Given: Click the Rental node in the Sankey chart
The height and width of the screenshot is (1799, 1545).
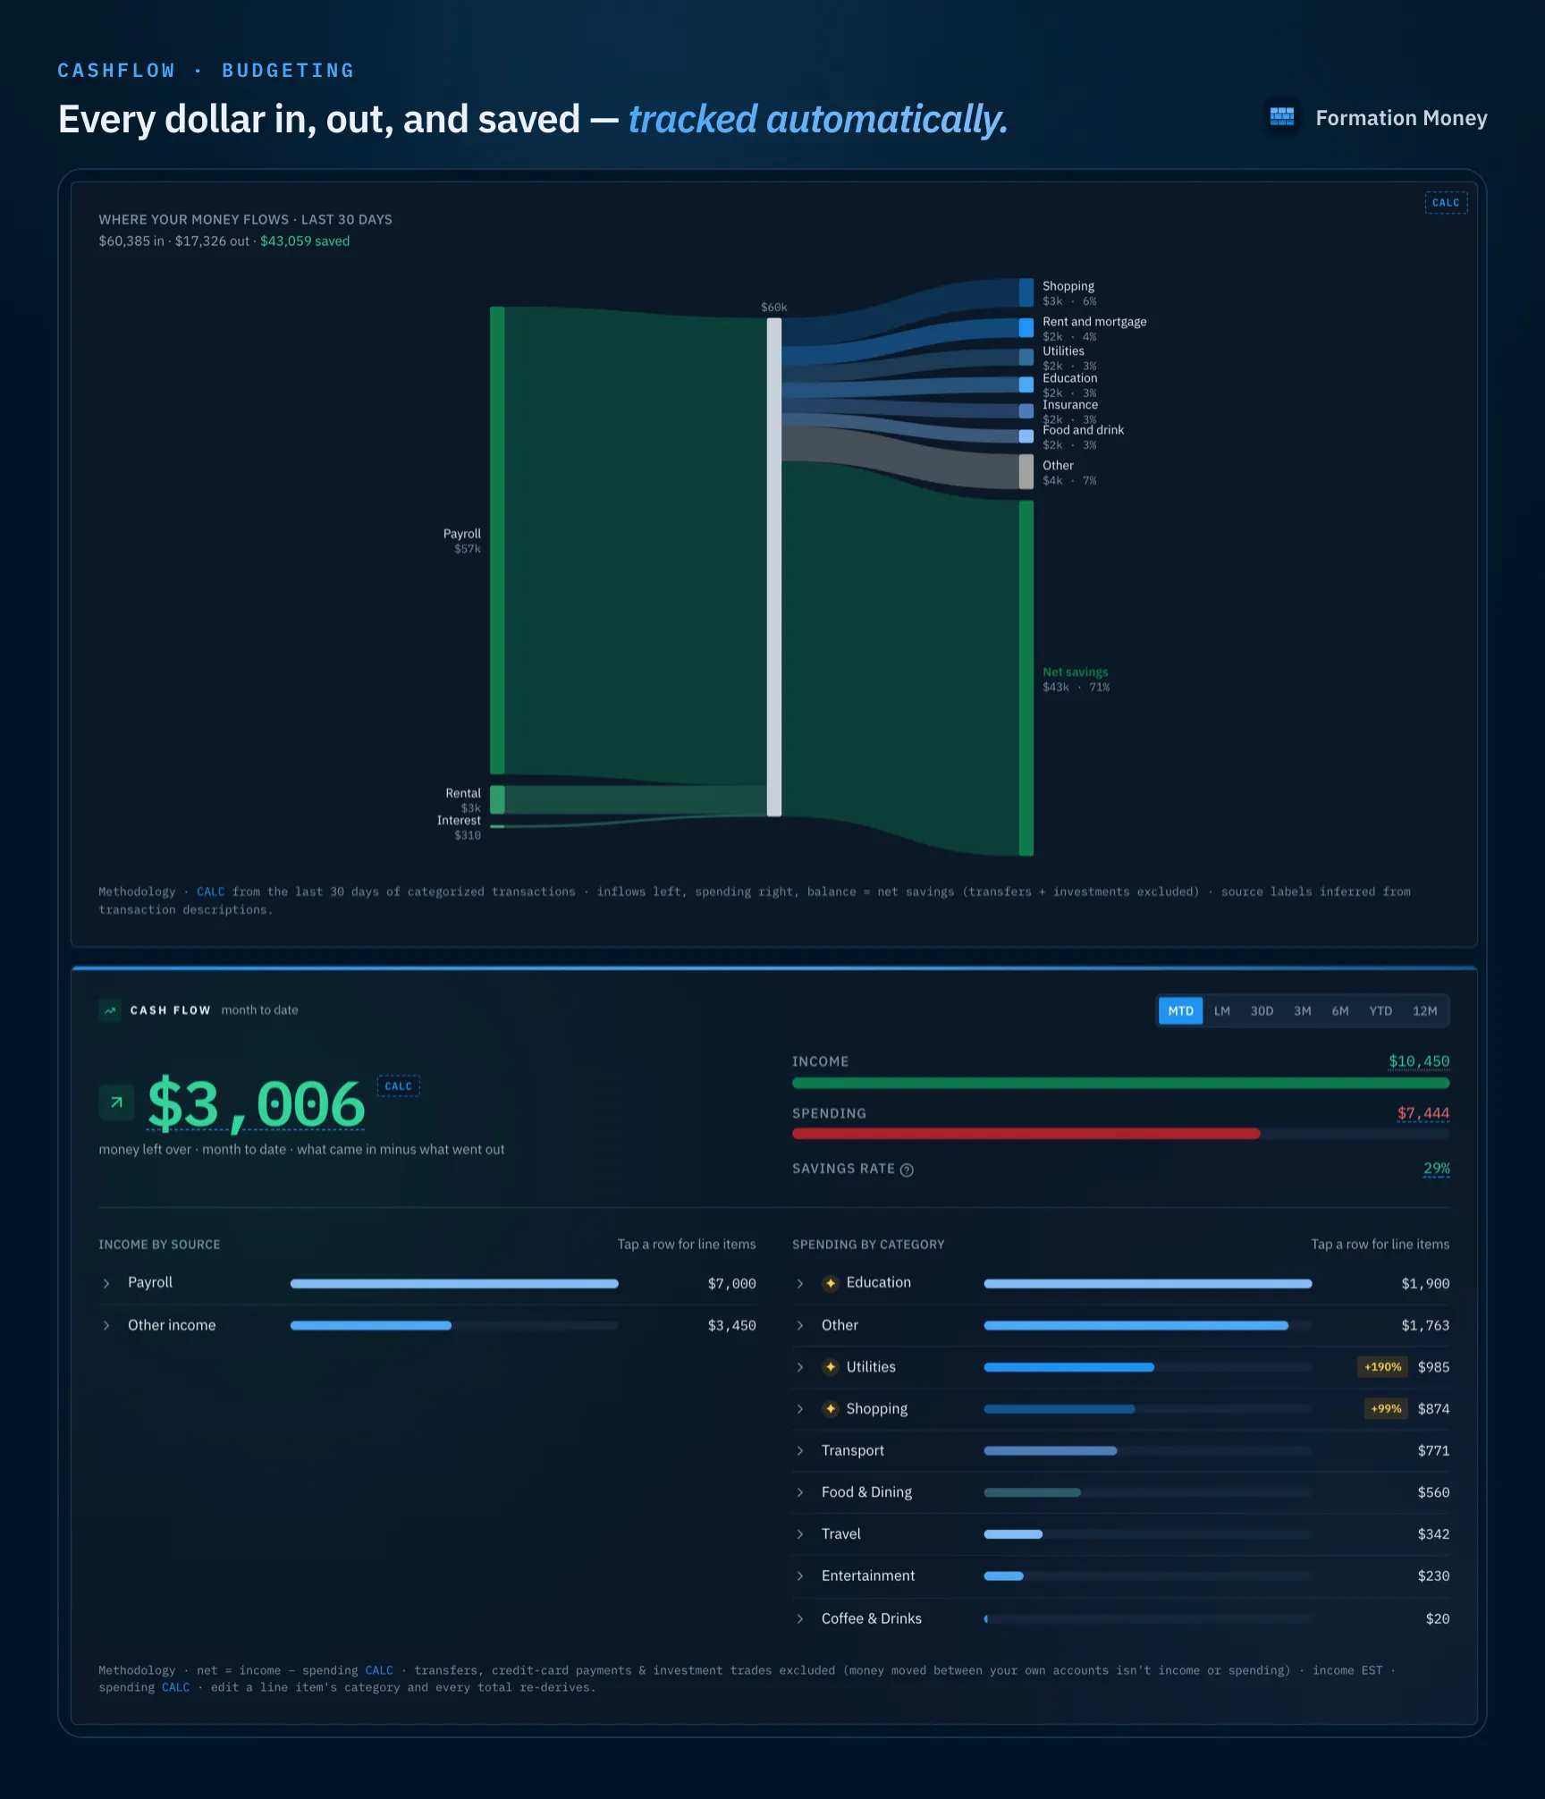Looking at the screenshot, I should 497,799.
